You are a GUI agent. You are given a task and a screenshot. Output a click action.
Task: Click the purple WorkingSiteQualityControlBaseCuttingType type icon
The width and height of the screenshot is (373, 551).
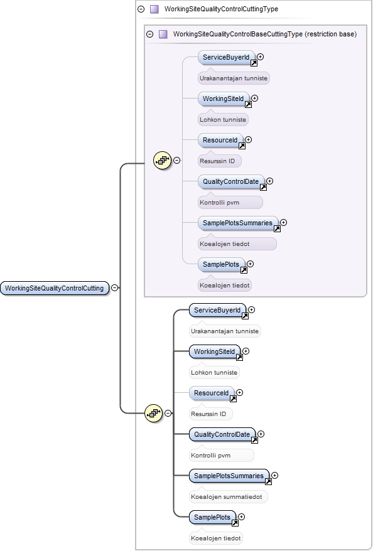coord(163,34)
